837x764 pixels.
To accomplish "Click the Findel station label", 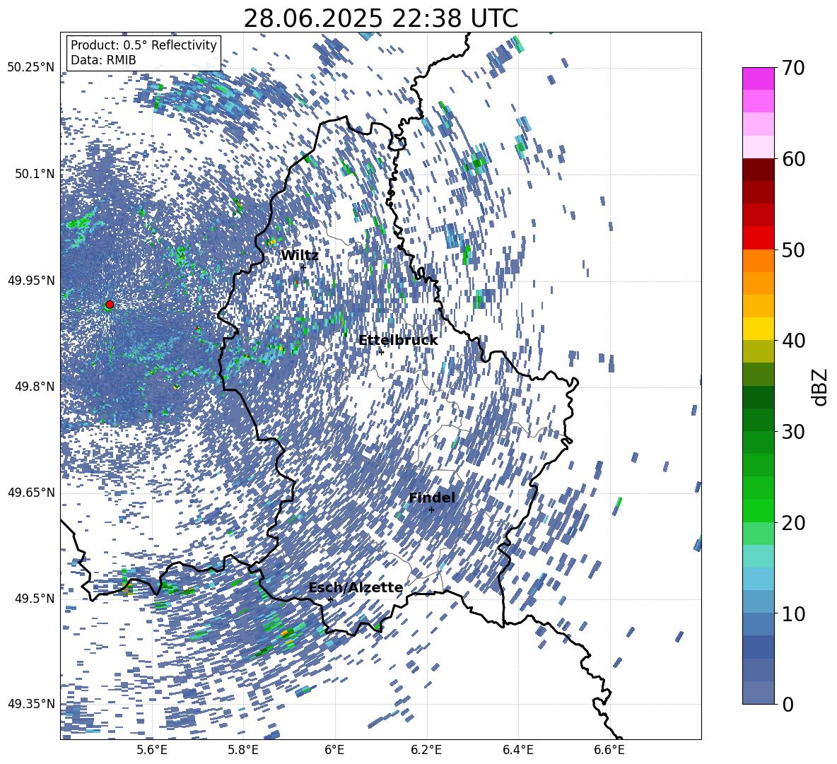I will (x=432, y=498).
